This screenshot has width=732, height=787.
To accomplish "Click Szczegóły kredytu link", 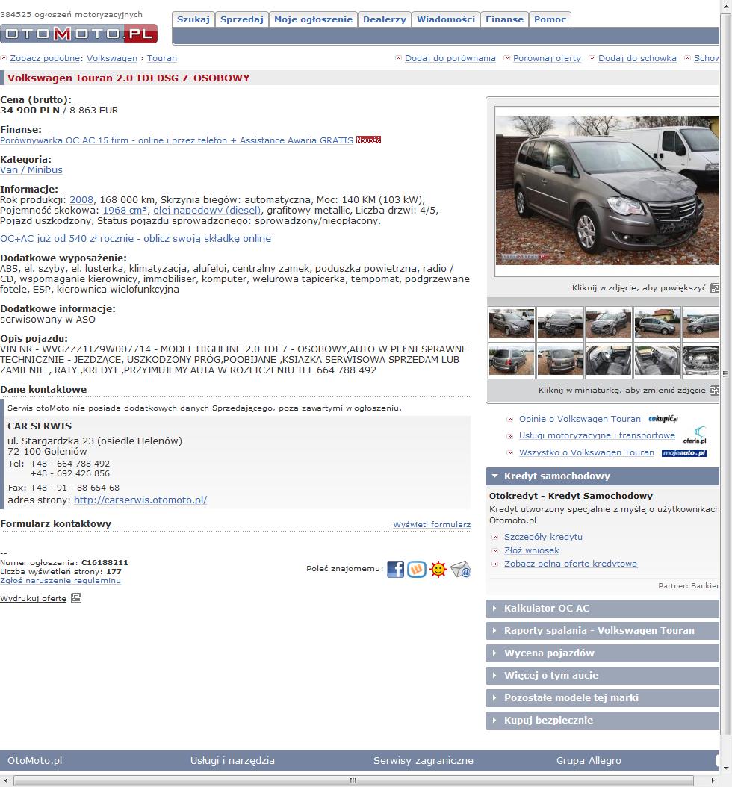I will [x=543, y=537].
